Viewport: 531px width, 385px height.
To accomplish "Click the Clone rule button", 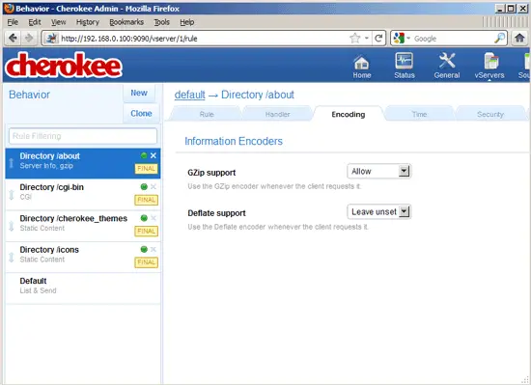I will click(x=141, y=113).
